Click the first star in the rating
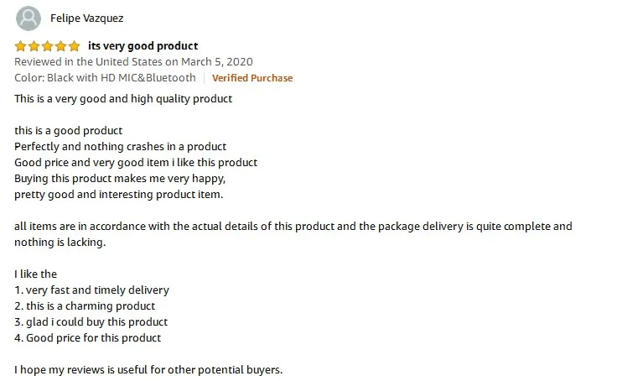 pos(20,45)
